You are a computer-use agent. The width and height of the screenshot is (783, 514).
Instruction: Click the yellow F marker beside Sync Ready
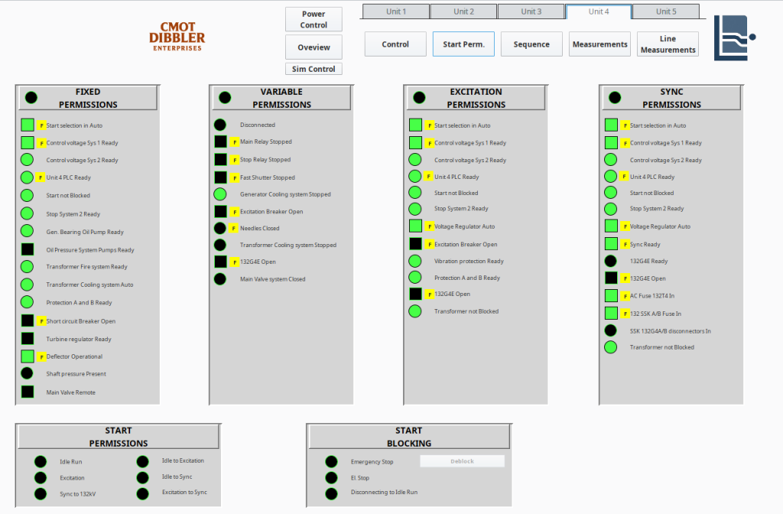[625, 244]
